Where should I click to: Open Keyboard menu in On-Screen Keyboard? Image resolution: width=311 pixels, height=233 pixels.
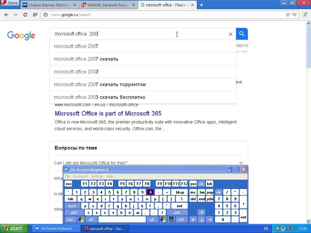(80, 176)
